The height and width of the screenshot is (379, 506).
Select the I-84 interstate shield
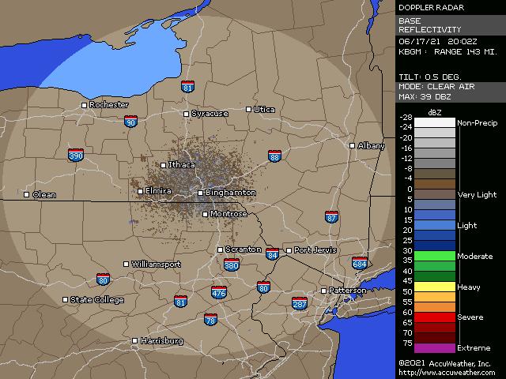coord(273,254)
